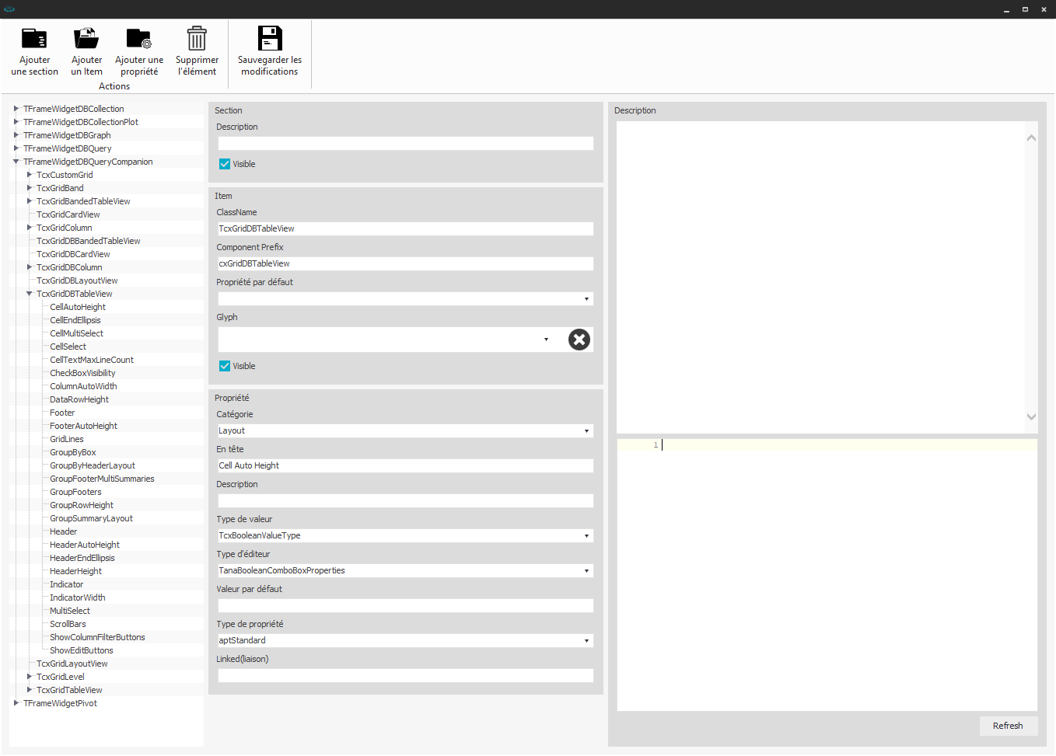This screenshot has width=1056, height=756.
Task: Select HeaderEndEllipsis tree item
Action: [82, 558]
